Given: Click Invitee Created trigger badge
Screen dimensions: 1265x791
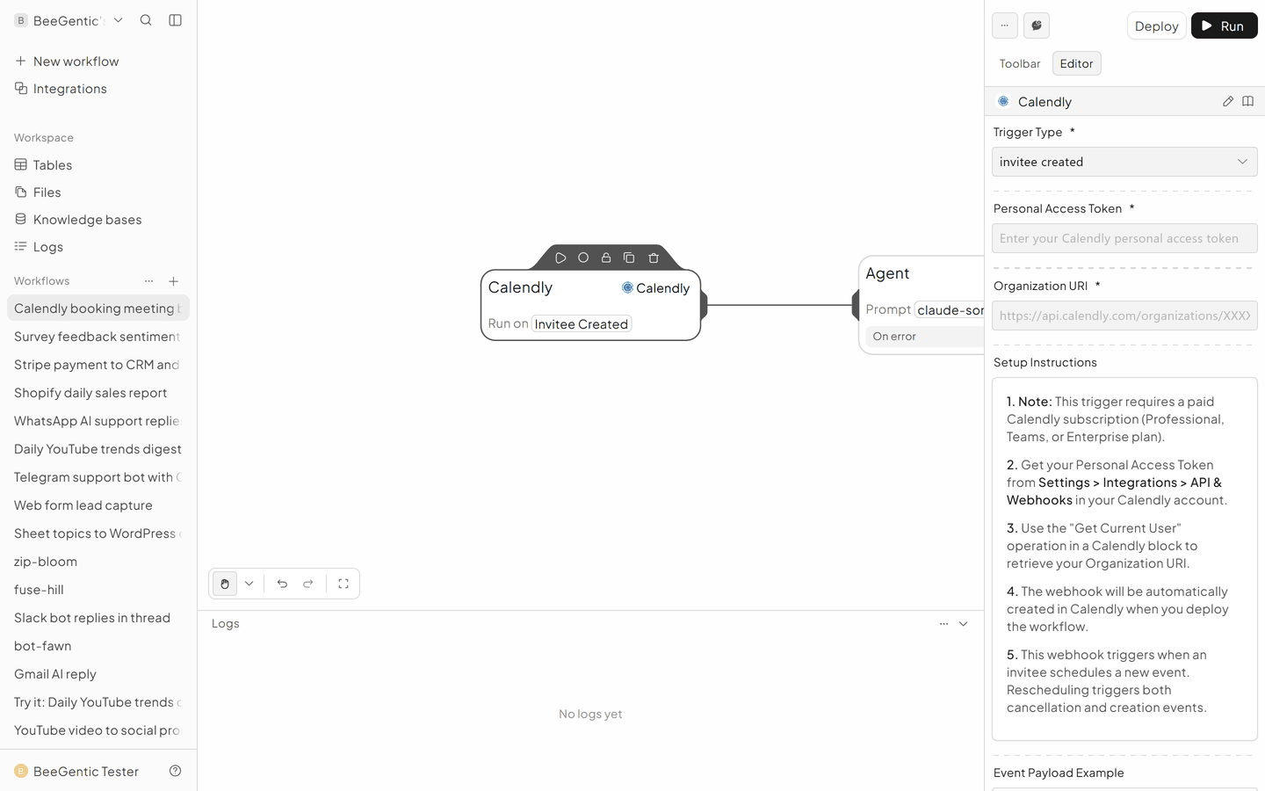Looking at the screenshot, I should click(582, 324).
